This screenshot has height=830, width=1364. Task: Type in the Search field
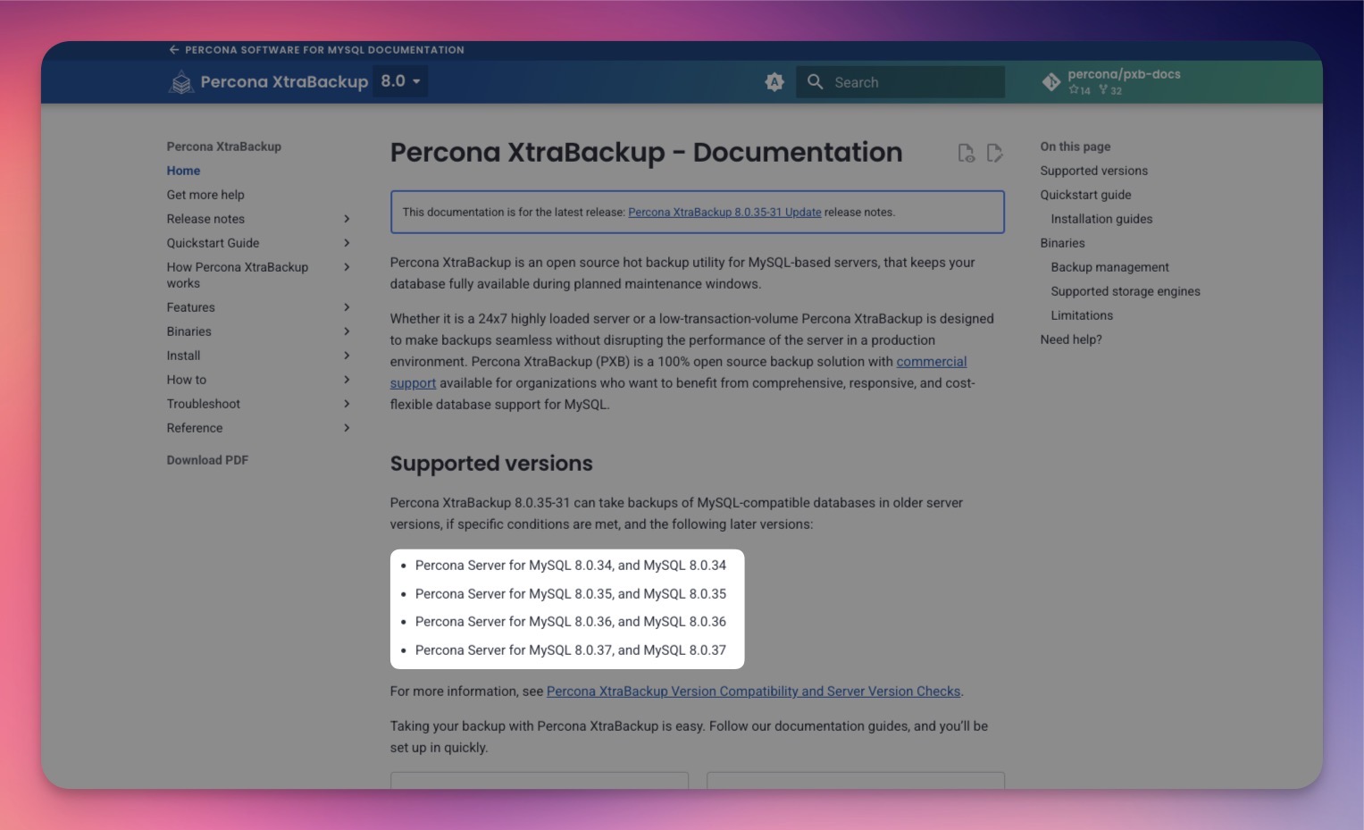pyautogui.click(x=911, y=82)
